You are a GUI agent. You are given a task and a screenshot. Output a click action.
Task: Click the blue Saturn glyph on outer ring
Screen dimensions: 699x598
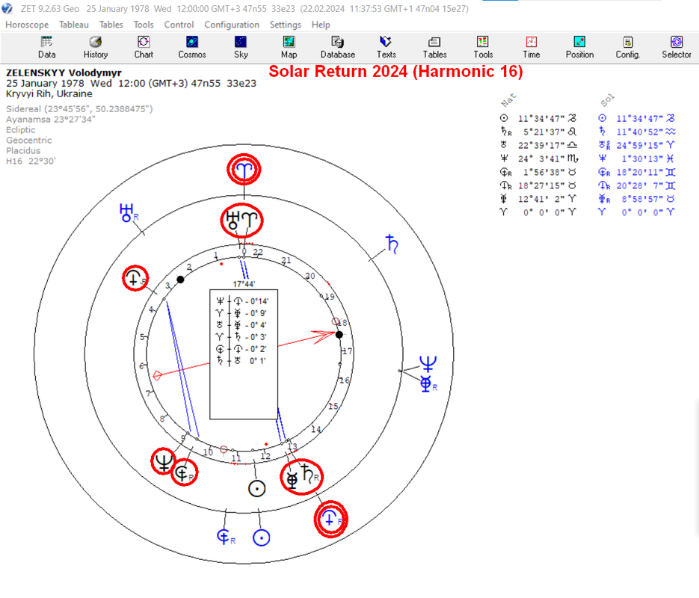tap(392, 244)
